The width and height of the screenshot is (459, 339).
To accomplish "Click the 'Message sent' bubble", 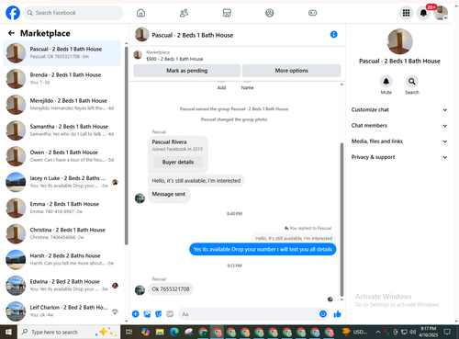I will pos(169,195).
